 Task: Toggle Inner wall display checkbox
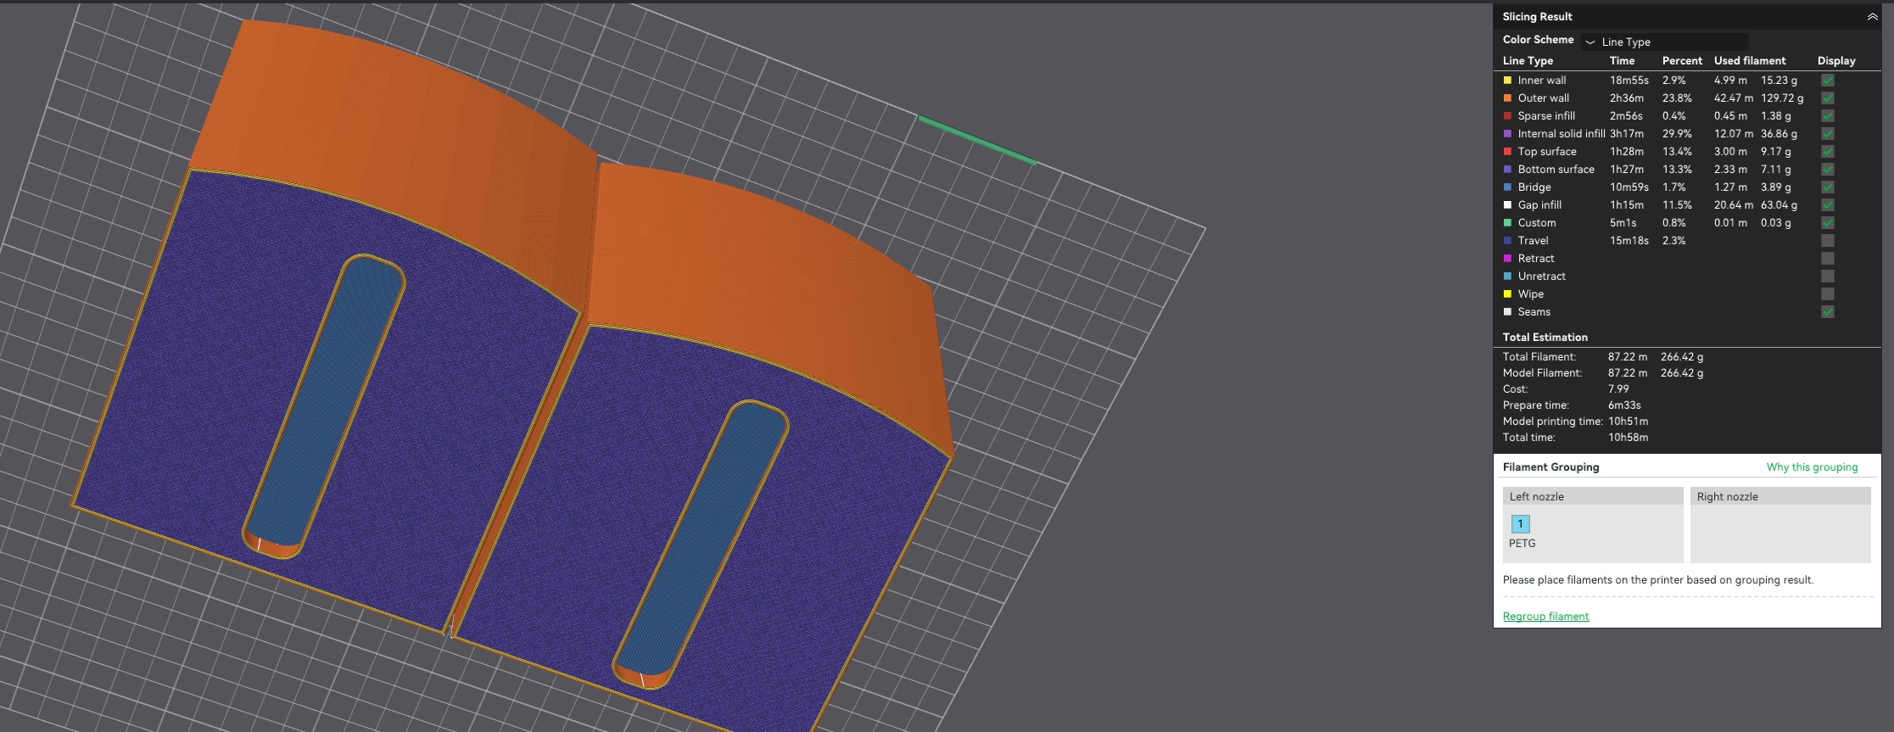tap(1828, 81)
